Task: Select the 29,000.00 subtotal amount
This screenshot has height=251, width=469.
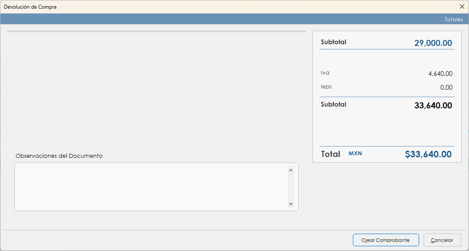Action: pos(433,43)
